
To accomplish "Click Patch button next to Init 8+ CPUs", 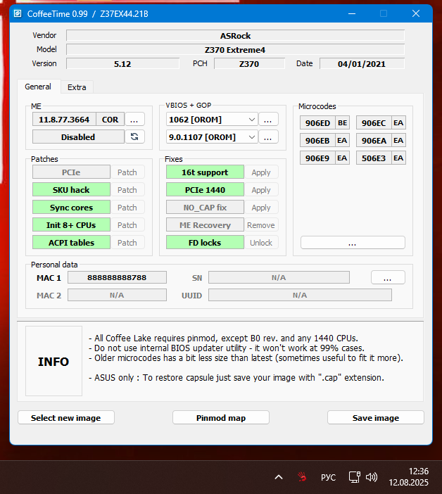I will coord(127,225).
